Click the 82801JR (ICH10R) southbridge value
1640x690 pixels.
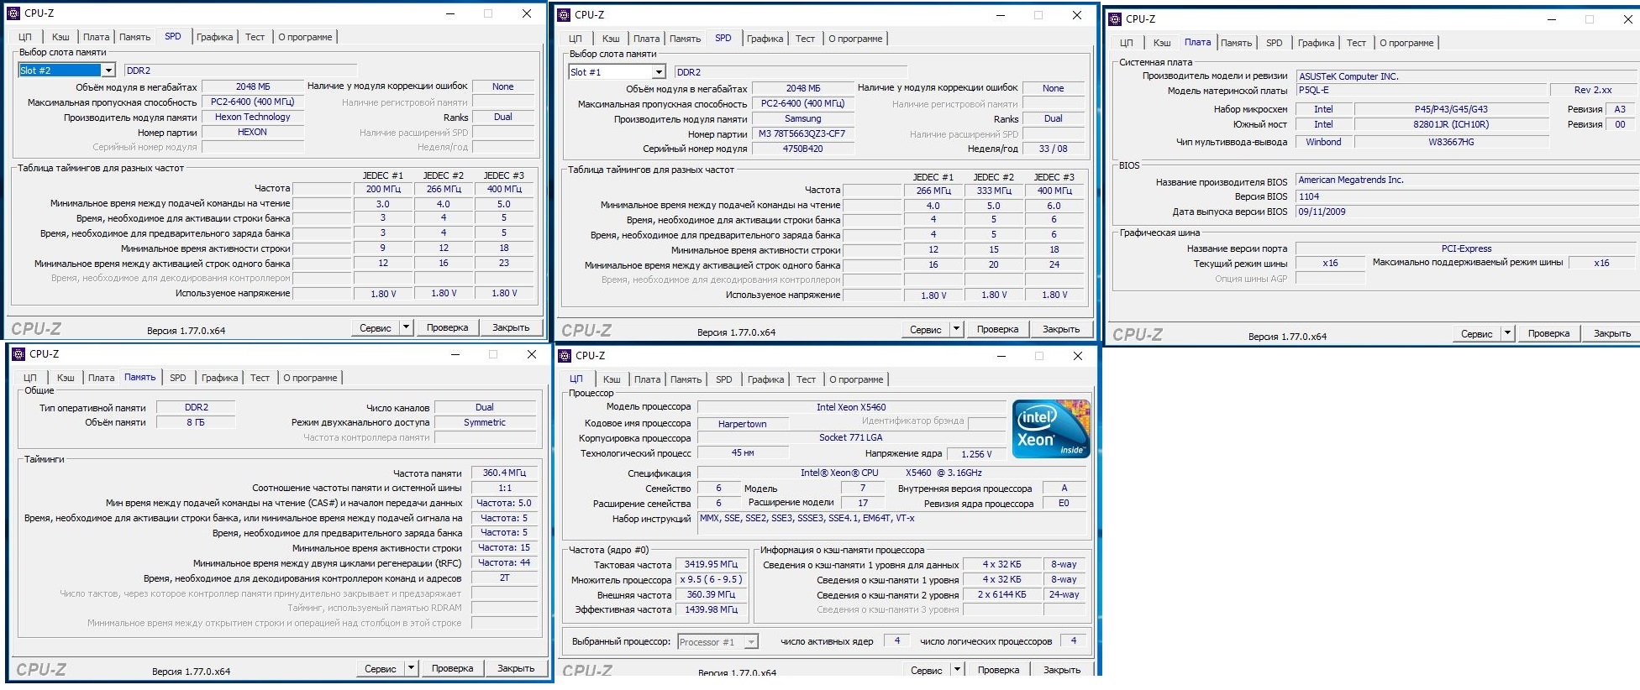pos(1452,125)
